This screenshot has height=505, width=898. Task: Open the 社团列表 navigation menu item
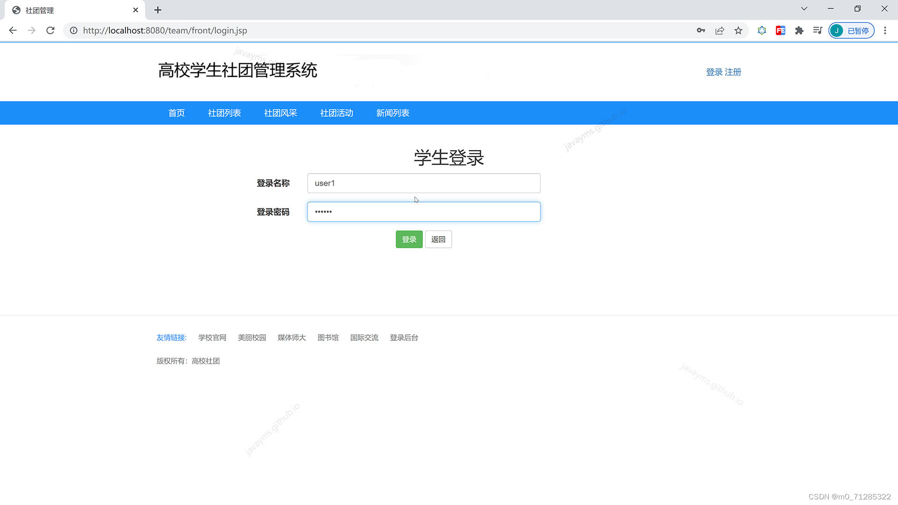[224, 113]
